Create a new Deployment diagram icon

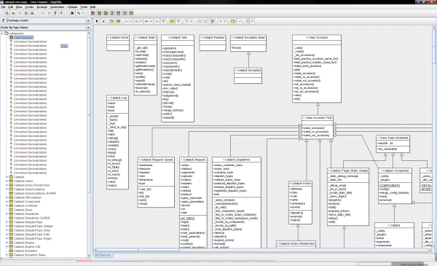pos(131,13)
